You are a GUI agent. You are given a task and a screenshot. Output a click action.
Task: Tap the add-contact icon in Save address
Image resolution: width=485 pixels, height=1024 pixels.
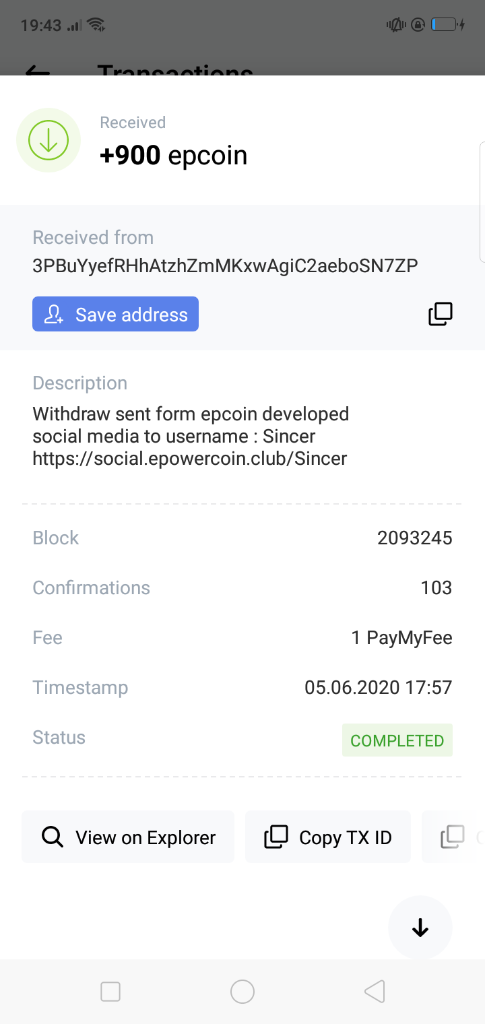[54, 315]
